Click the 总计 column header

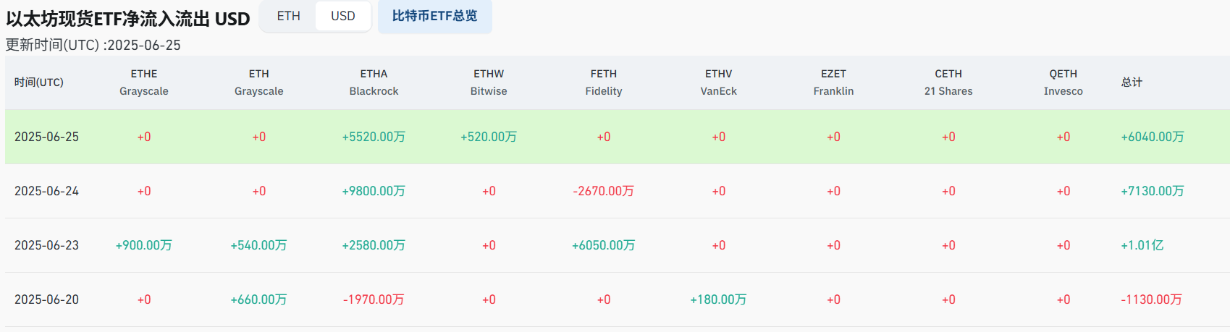(1132, 82)
